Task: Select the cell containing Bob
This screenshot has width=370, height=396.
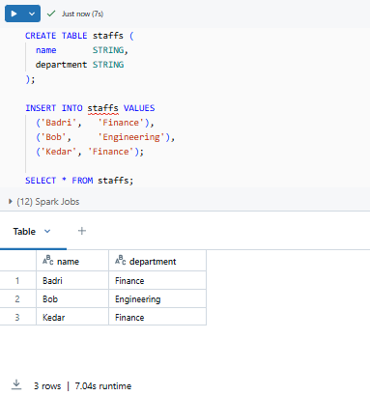Action: [x=72, y=298]
